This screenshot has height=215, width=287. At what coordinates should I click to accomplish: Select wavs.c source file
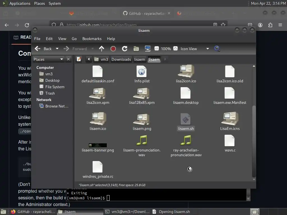click(230, 144)
